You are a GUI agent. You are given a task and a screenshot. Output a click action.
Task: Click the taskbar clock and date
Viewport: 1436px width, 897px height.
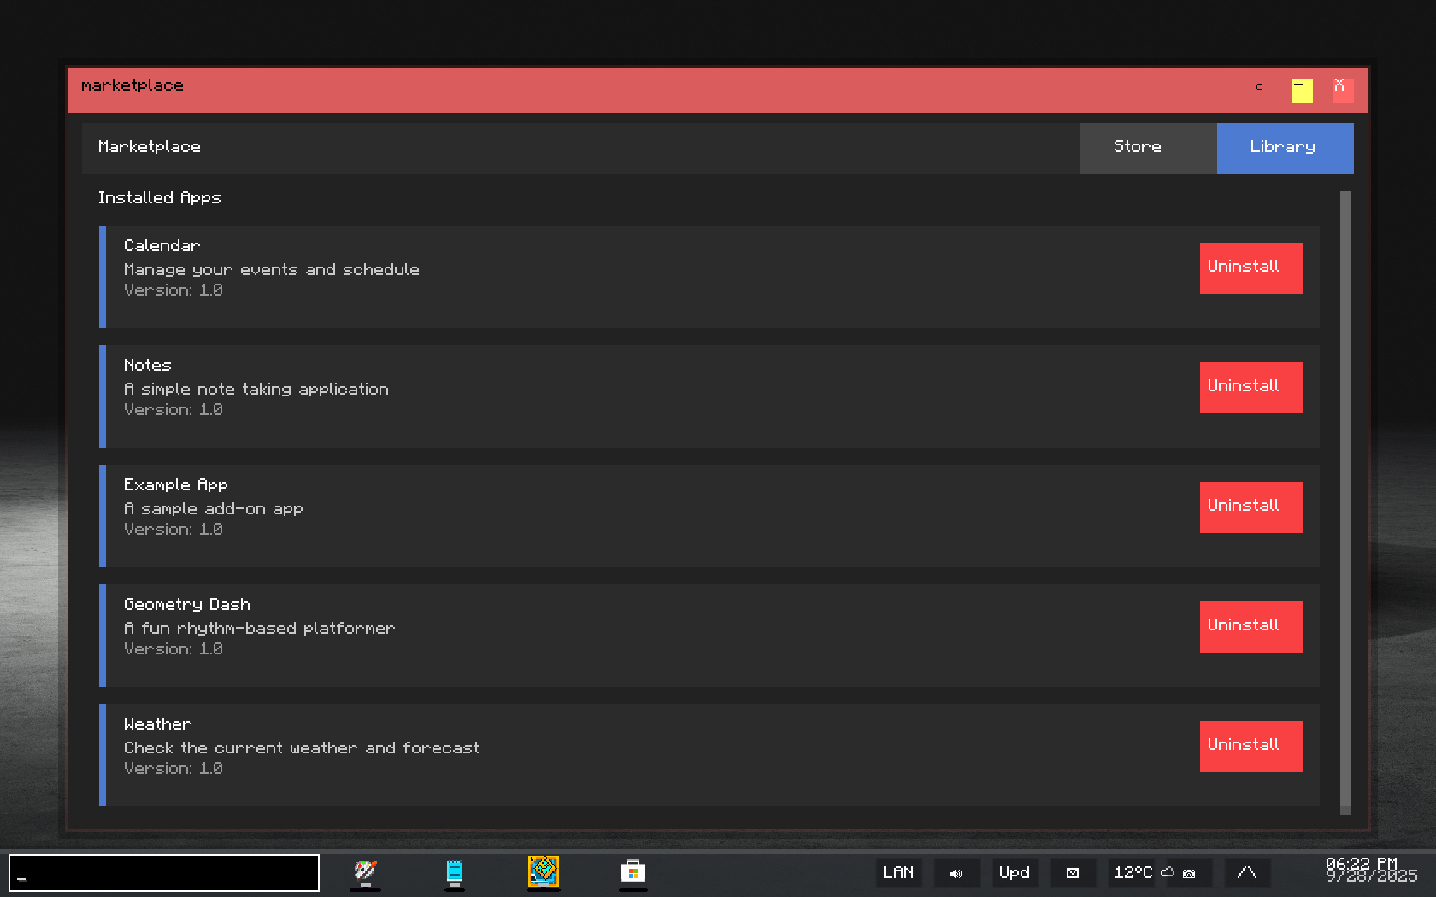pos(1370,871)
